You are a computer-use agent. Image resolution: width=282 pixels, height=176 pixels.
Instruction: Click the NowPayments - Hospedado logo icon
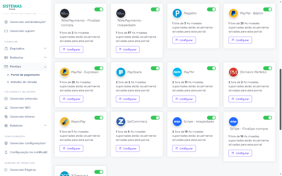(x=121, y=13)
